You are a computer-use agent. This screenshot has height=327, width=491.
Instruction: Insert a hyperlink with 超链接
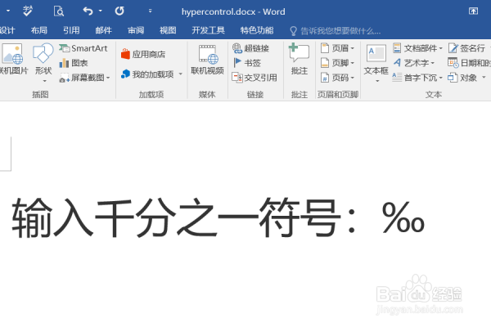coord(251,48)
